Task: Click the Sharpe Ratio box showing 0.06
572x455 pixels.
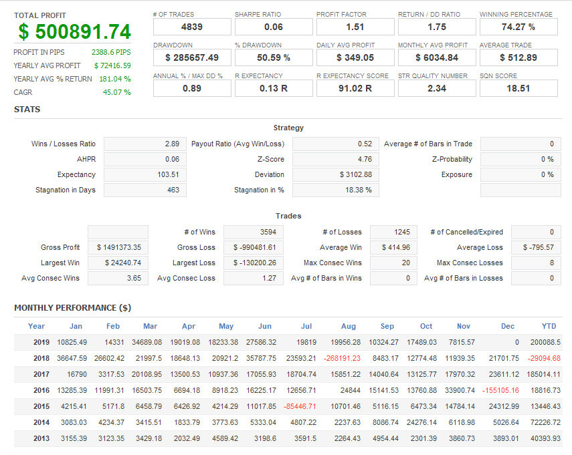Action: (274, 27)
